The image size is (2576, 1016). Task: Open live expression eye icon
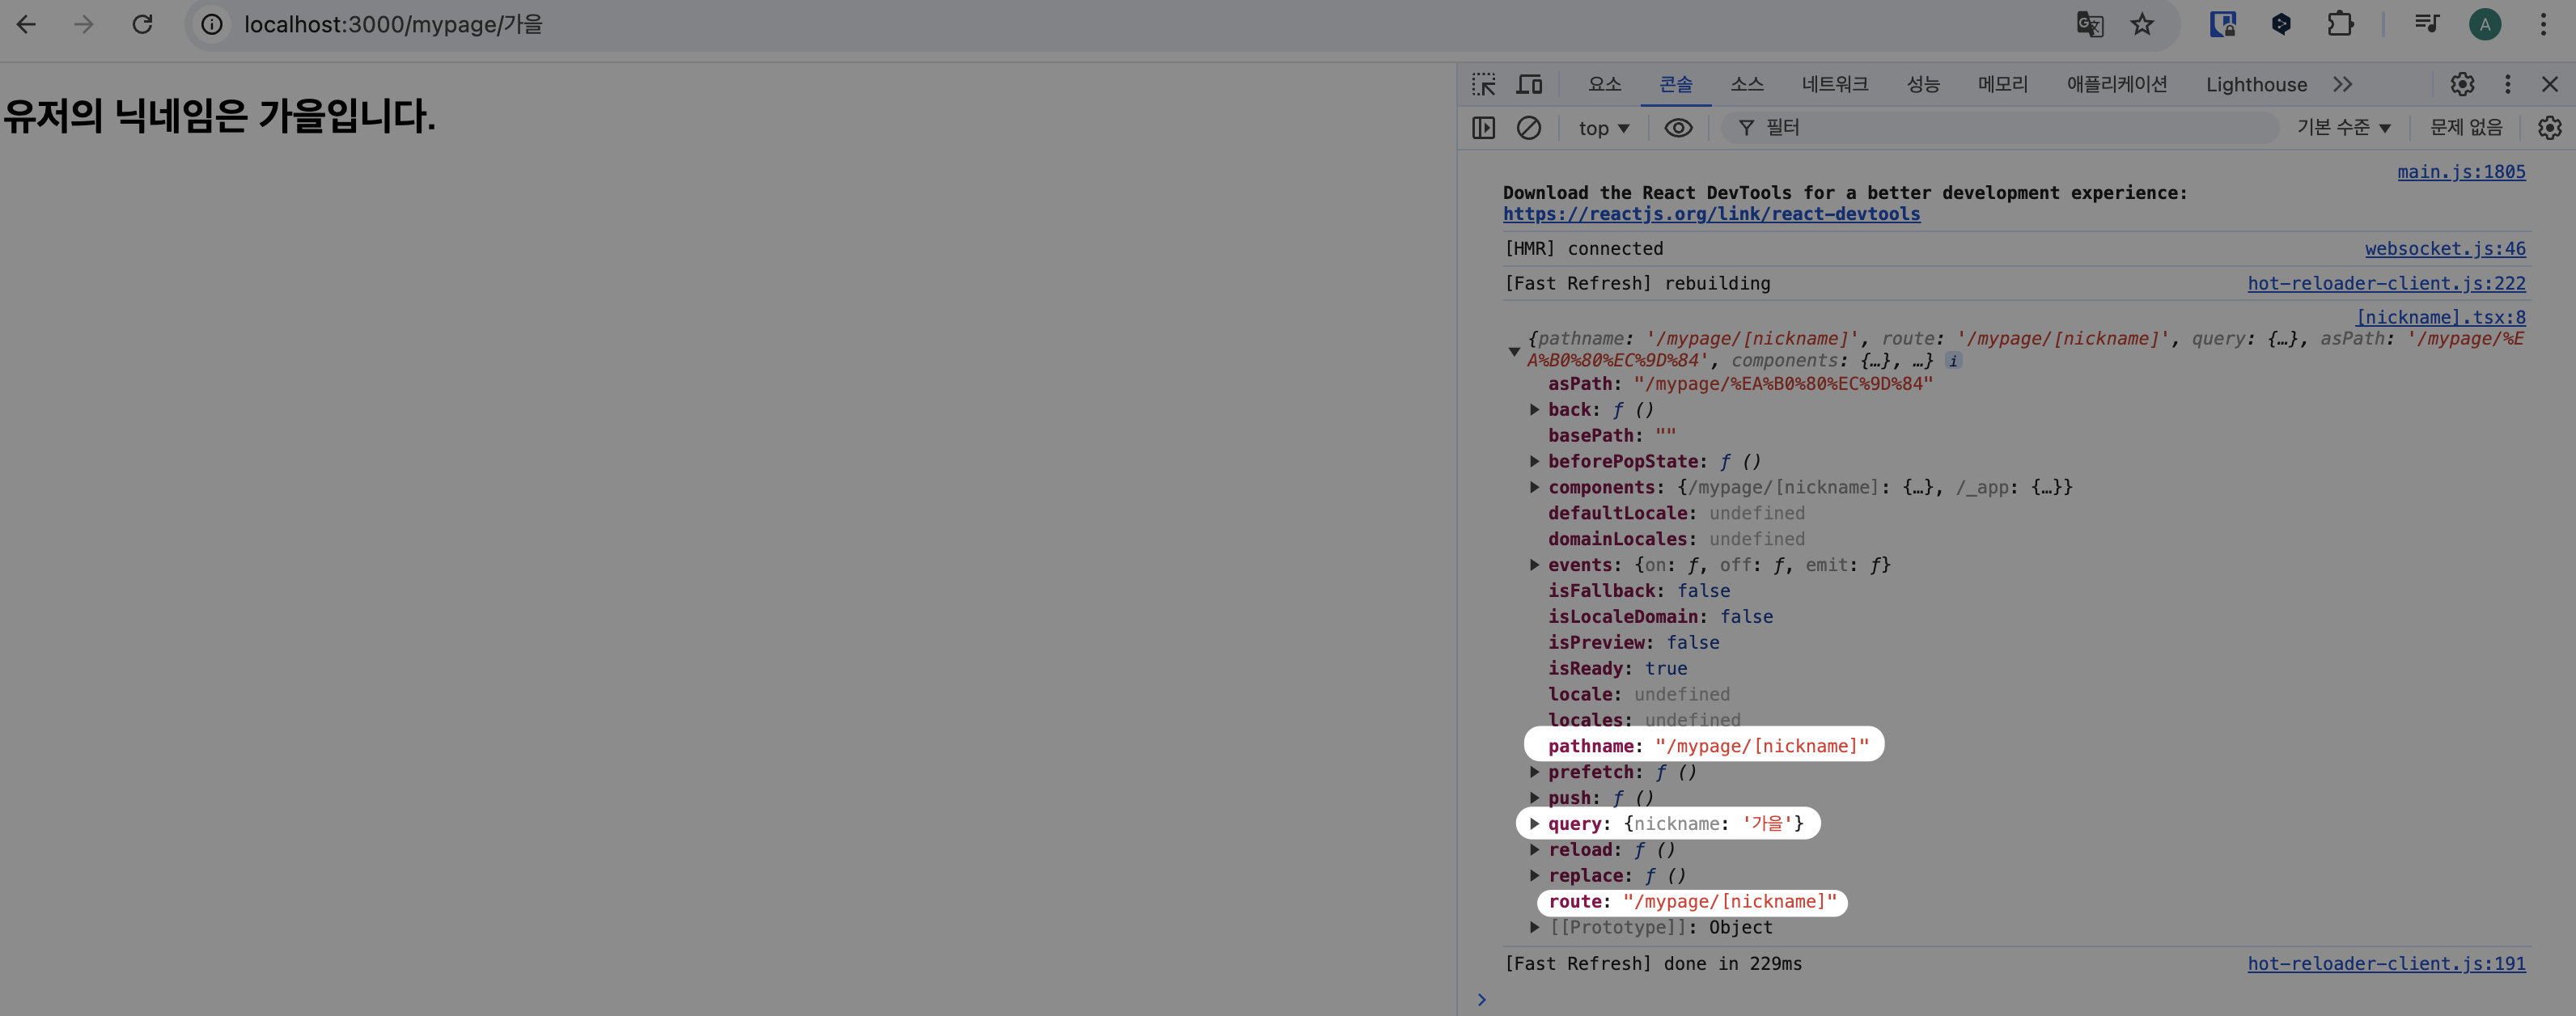1678,128
